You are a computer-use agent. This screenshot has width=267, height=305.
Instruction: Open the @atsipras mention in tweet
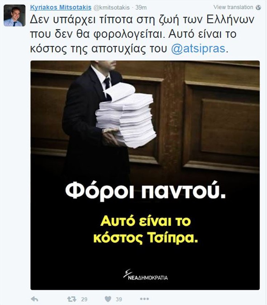(198, 48)
